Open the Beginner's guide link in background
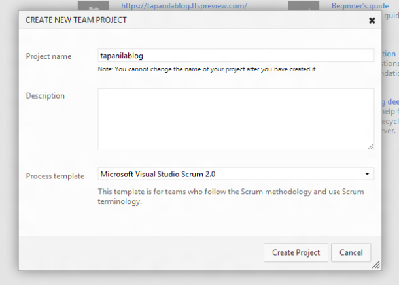 coord(360,6)
